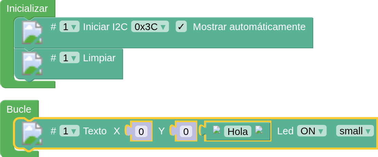Click the X value number field
The width and height of the screenshot is (378, 157).
click(x=141, y=131)
